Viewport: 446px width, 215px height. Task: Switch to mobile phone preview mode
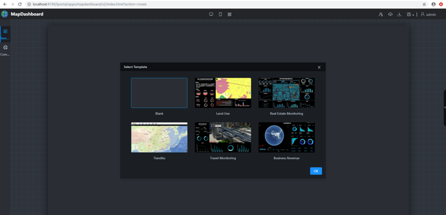[220, 14]
